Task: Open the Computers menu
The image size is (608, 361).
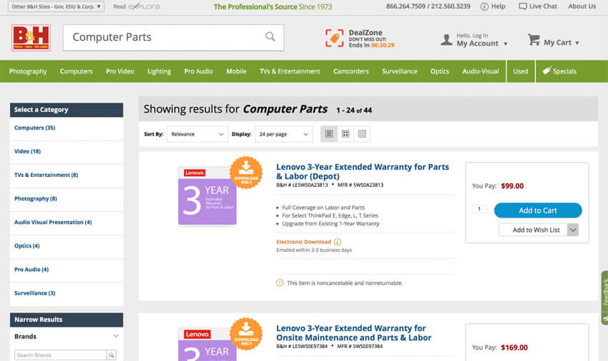Action: [76, 71]
